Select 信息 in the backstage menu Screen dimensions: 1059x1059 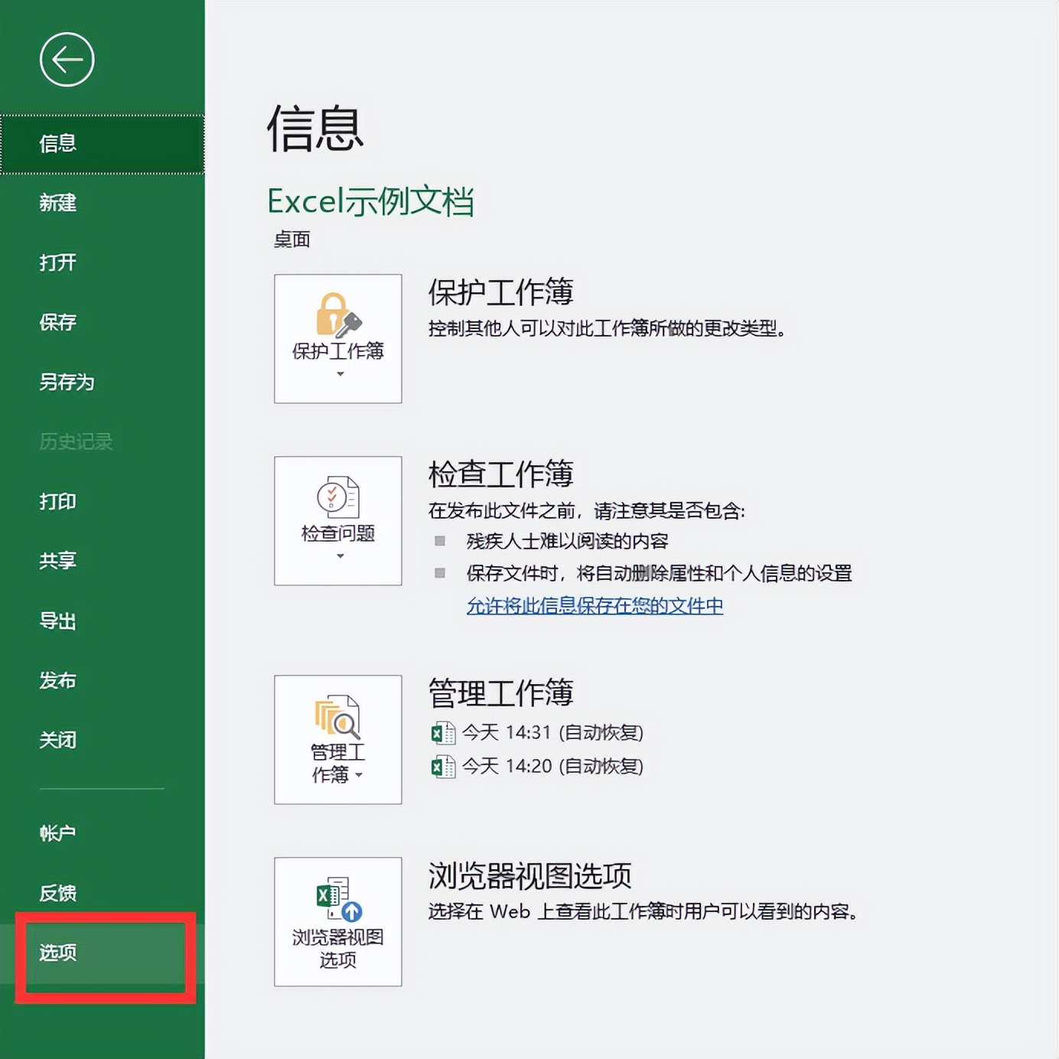103,144
